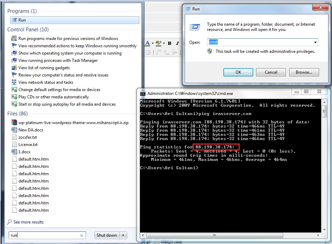This screenshot has height=244, width=332.
Task: Click the cmd window horizontal scrollbar thumb
Action: coord(215,235)
